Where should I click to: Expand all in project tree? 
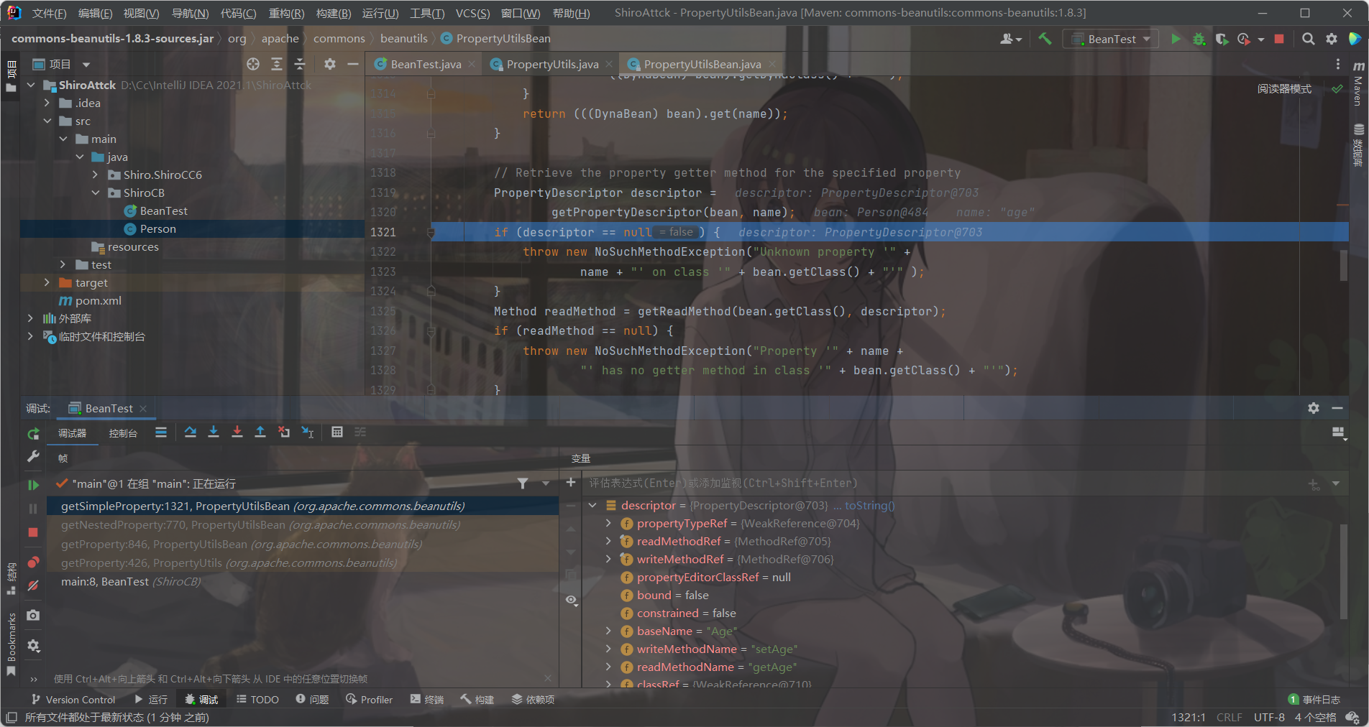(x=277, y=64)
